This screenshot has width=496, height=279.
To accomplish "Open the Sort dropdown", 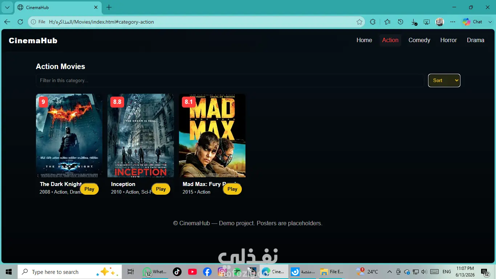I will pyautogui.click(x=444, y=81).
